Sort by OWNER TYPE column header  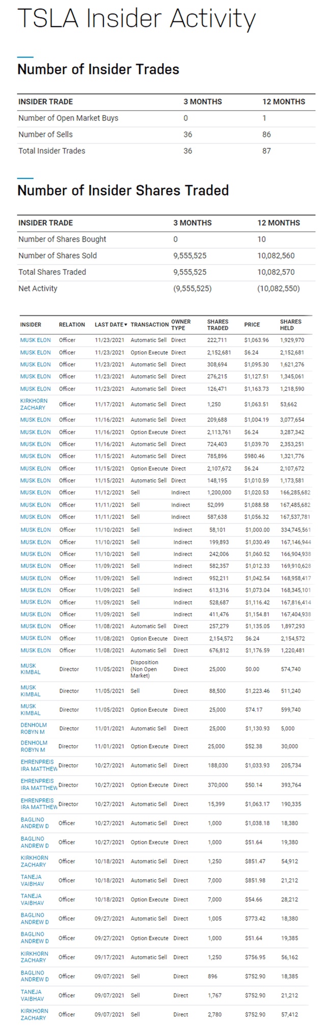click(181, 325)
